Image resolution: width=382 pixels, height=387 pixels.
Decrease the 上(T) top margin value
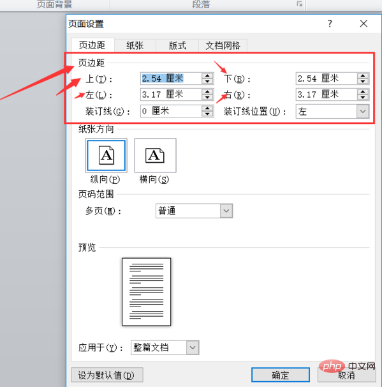207,82
